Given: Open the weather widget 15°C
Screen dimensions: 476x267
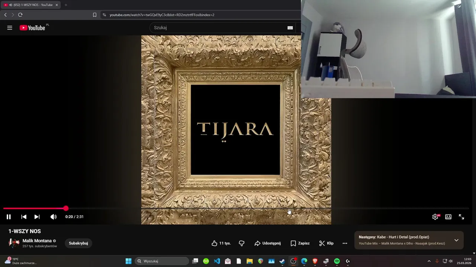Looking at the screenshot, I should pos(20,261).
